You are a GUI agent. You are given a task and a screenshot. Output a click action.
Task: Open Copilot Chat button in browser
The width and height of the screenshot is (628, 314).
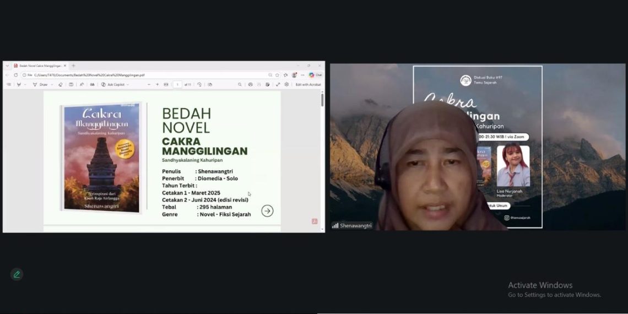[316, 75]
